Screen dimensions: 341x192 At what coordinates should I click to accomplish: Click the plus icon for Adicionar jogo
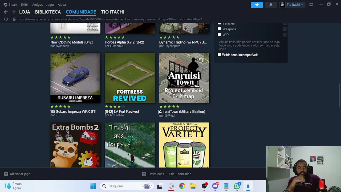(6, 174)
